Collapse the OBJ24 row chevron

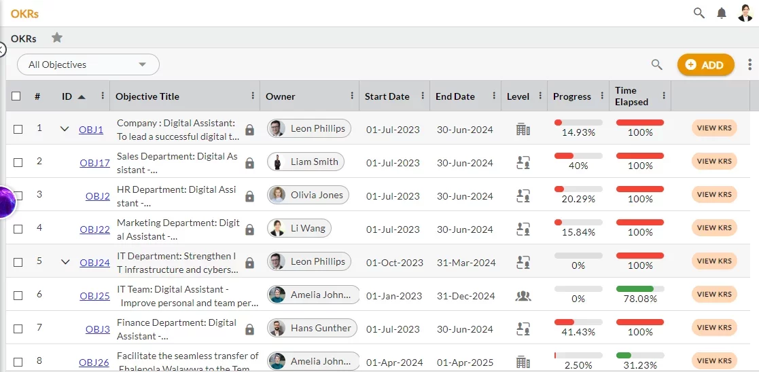(65, 262)
